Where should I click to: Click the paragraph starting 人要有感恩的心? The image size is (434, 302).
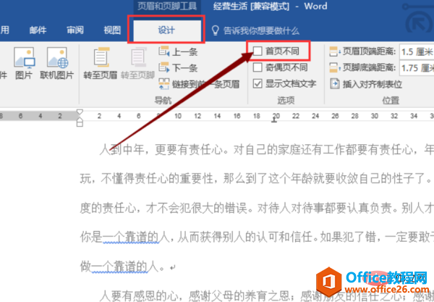(267, 296)
